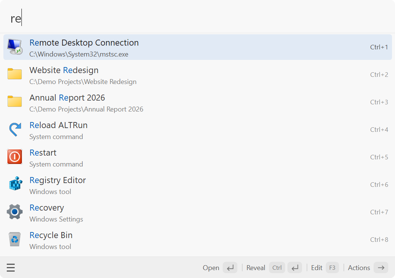395x278 pixels.
Task: Select the Annual Report 2026 title
Action: (67, 98)
